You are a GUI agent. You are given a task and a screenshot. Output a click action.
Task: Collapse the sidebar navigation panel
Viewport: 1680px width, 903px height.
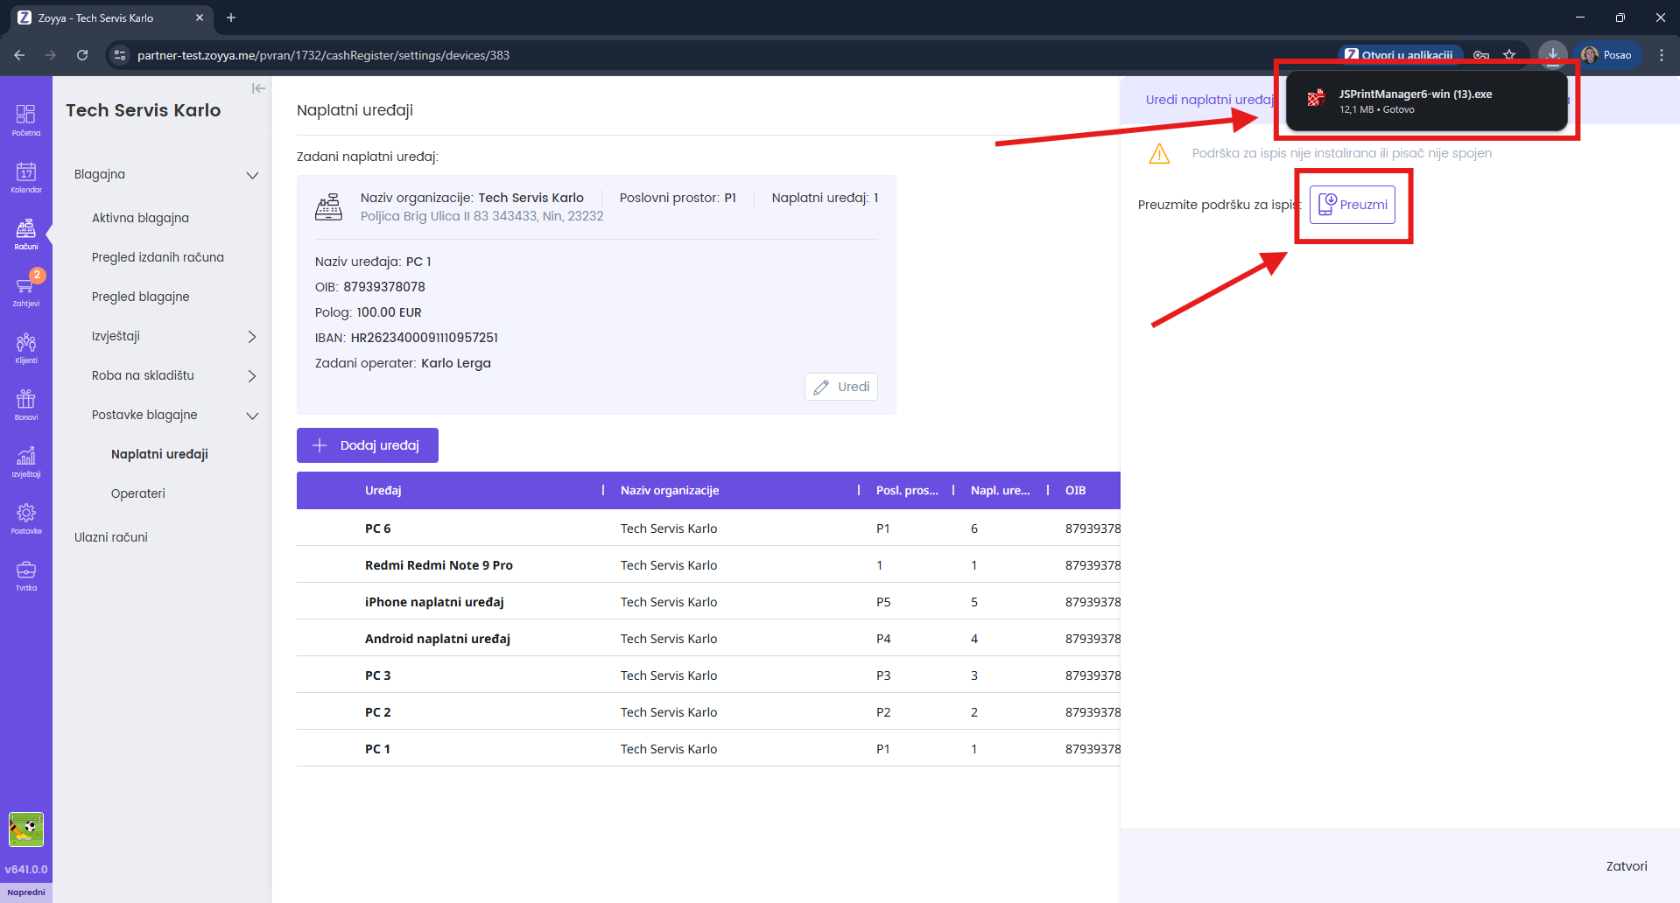click(x=258, y=88)
